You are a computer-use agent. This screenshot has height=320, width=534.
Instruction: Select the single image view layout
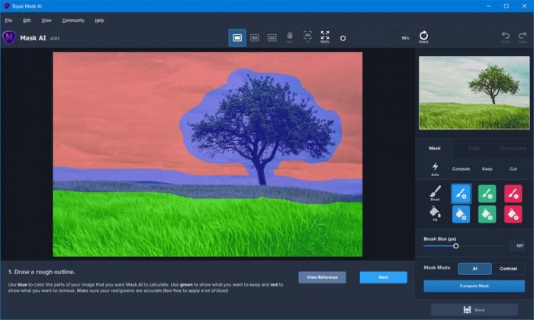coord(237,38)
